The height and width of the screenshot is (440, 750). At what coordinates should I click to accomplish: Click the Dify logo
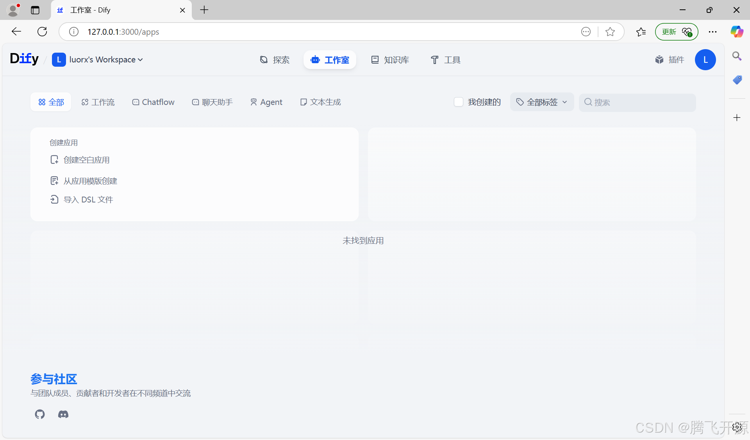pyautogui.click(x=24, y=59)
